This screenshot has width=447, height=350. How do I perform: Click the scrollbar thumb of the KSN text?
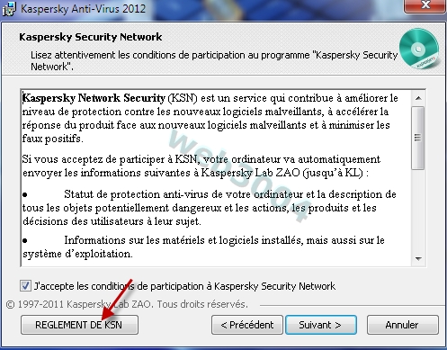tap(418, 138)
